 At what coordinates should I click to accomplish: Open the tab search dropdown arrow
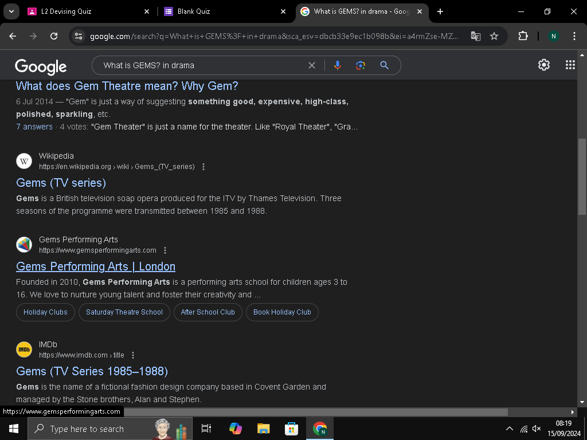[11, 11]
